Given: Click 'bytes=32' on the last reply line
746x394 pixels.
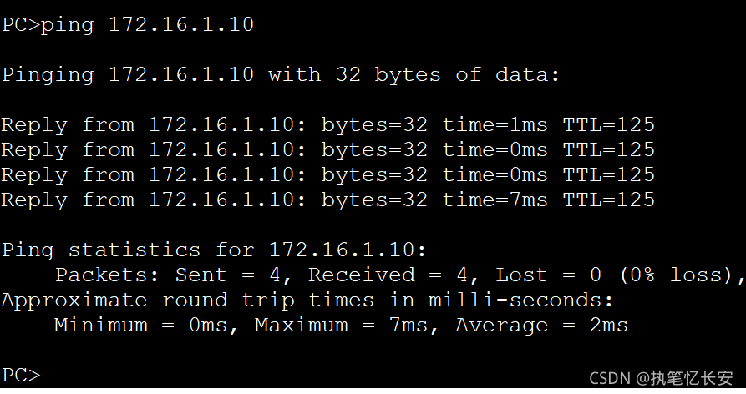Looking at the screenshot, I should tap(374, 200).
